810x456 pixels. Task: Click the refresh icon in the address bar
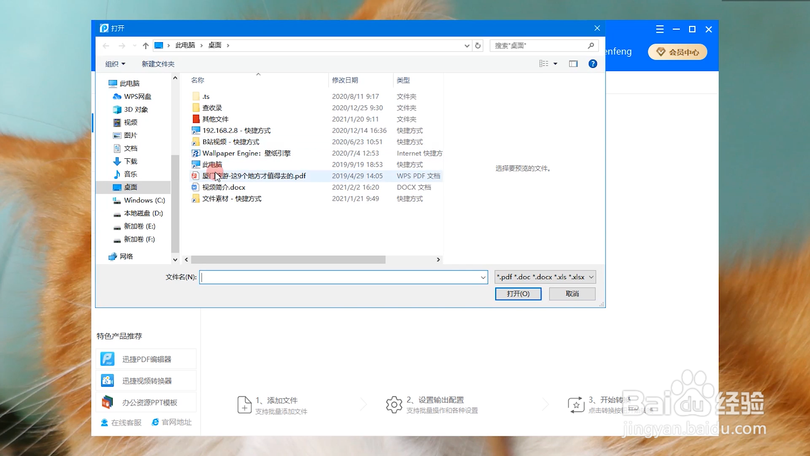[478, 46]
